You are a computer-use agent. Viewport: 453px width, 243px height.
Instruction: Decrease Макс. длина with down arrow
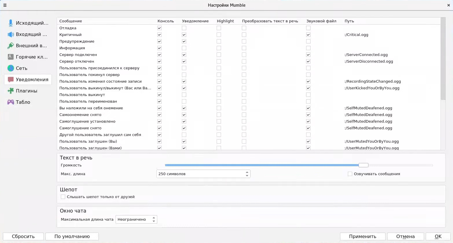click(x=247, y=176)
